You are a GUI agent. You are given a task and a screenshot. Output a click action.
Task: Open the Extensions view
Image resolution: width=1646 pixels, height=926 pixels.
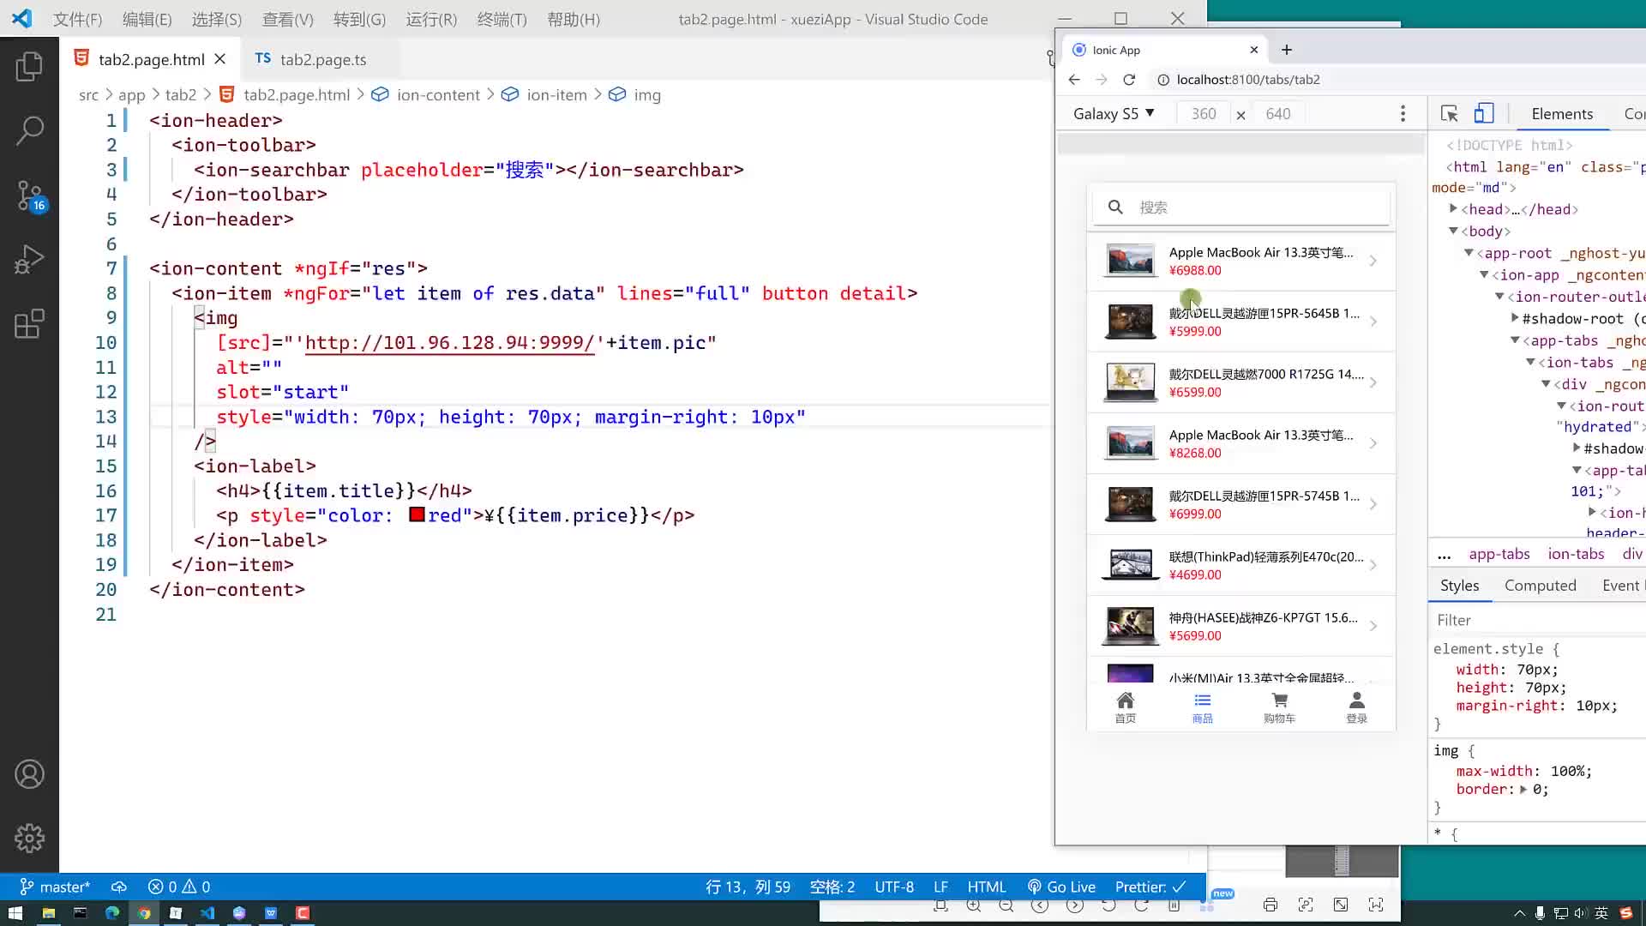point(29,324)
